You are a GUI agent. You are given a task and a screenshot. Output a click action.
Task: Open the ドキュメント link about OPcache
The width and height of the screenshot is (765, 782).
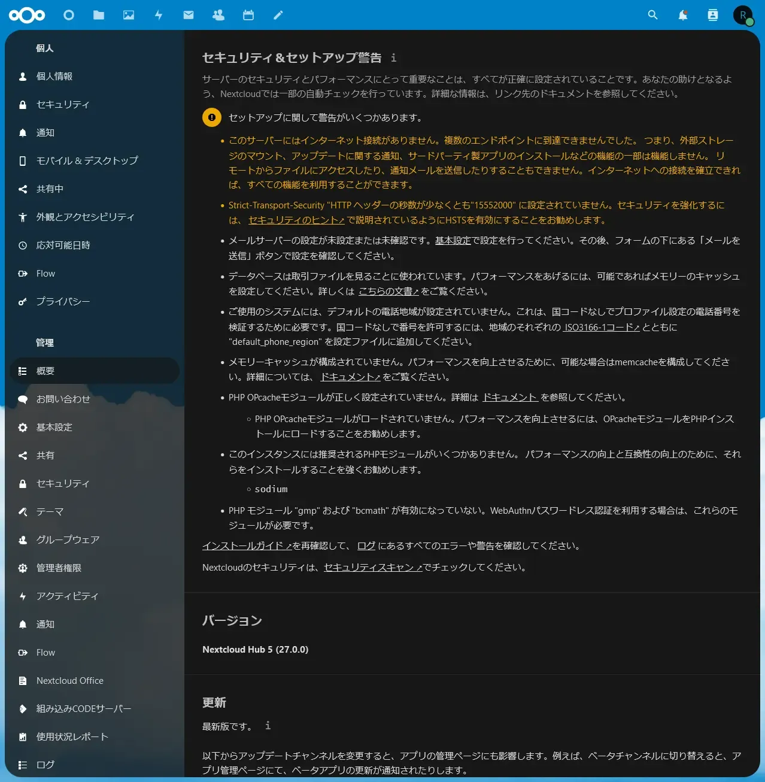(510, 397)
